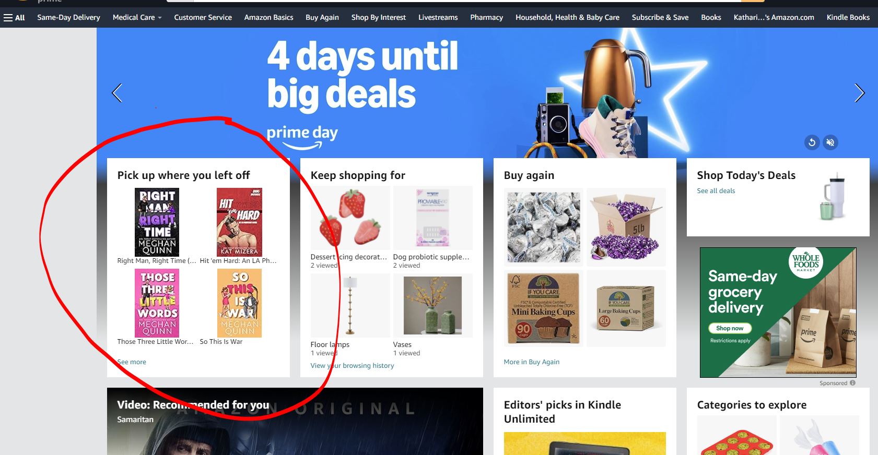Open Right Man, Right Time book cover

click(157, 222)
